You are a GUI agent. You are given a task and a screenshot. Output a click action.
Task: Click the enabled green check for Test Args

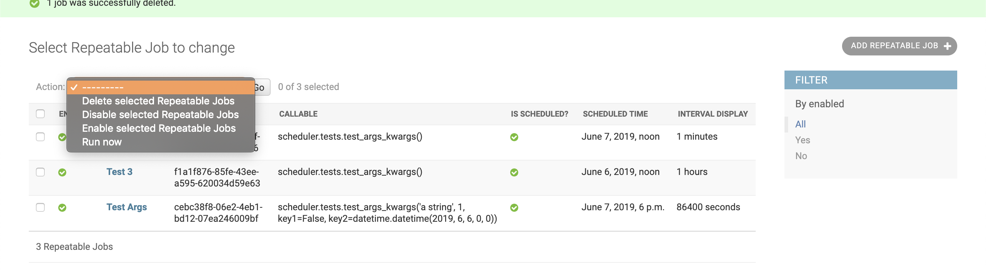[x=62, y=208]
